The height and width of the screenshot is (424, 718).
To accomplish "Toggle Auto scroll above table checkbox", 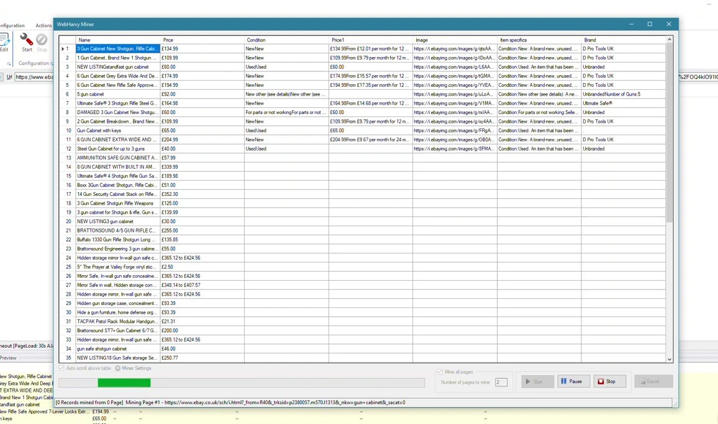I will click(x=61, y=368).
